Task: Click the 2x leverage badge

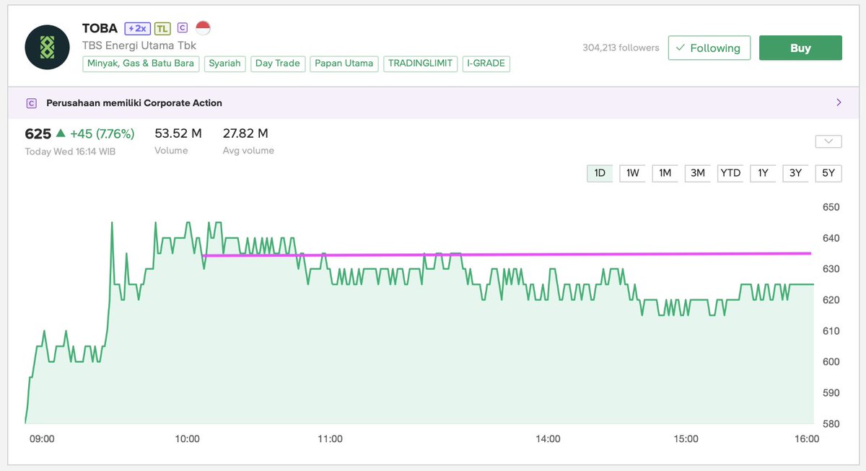Action: (136, 28)
